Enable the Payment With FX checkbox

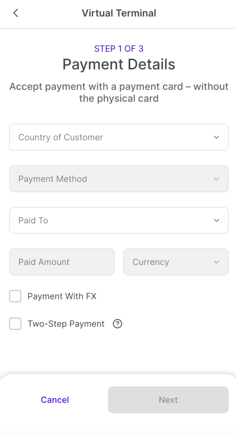[15, 296]
